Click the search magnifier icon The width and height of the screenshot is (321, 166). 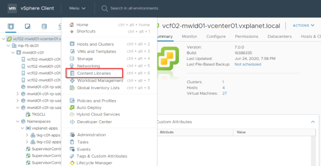pyautogui.click(x=105, y=8)
